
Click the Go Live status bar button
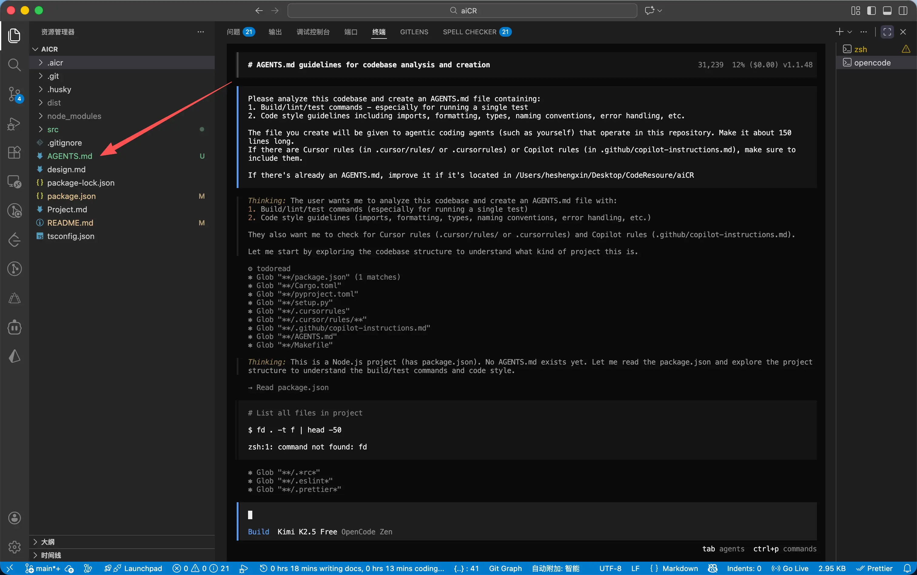pos(790,569)
